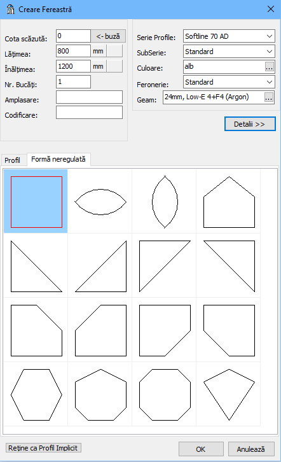This screenshot has height=462, width=281.
Task: Open the Formă neregulată tab
Action: click(58, 159)
